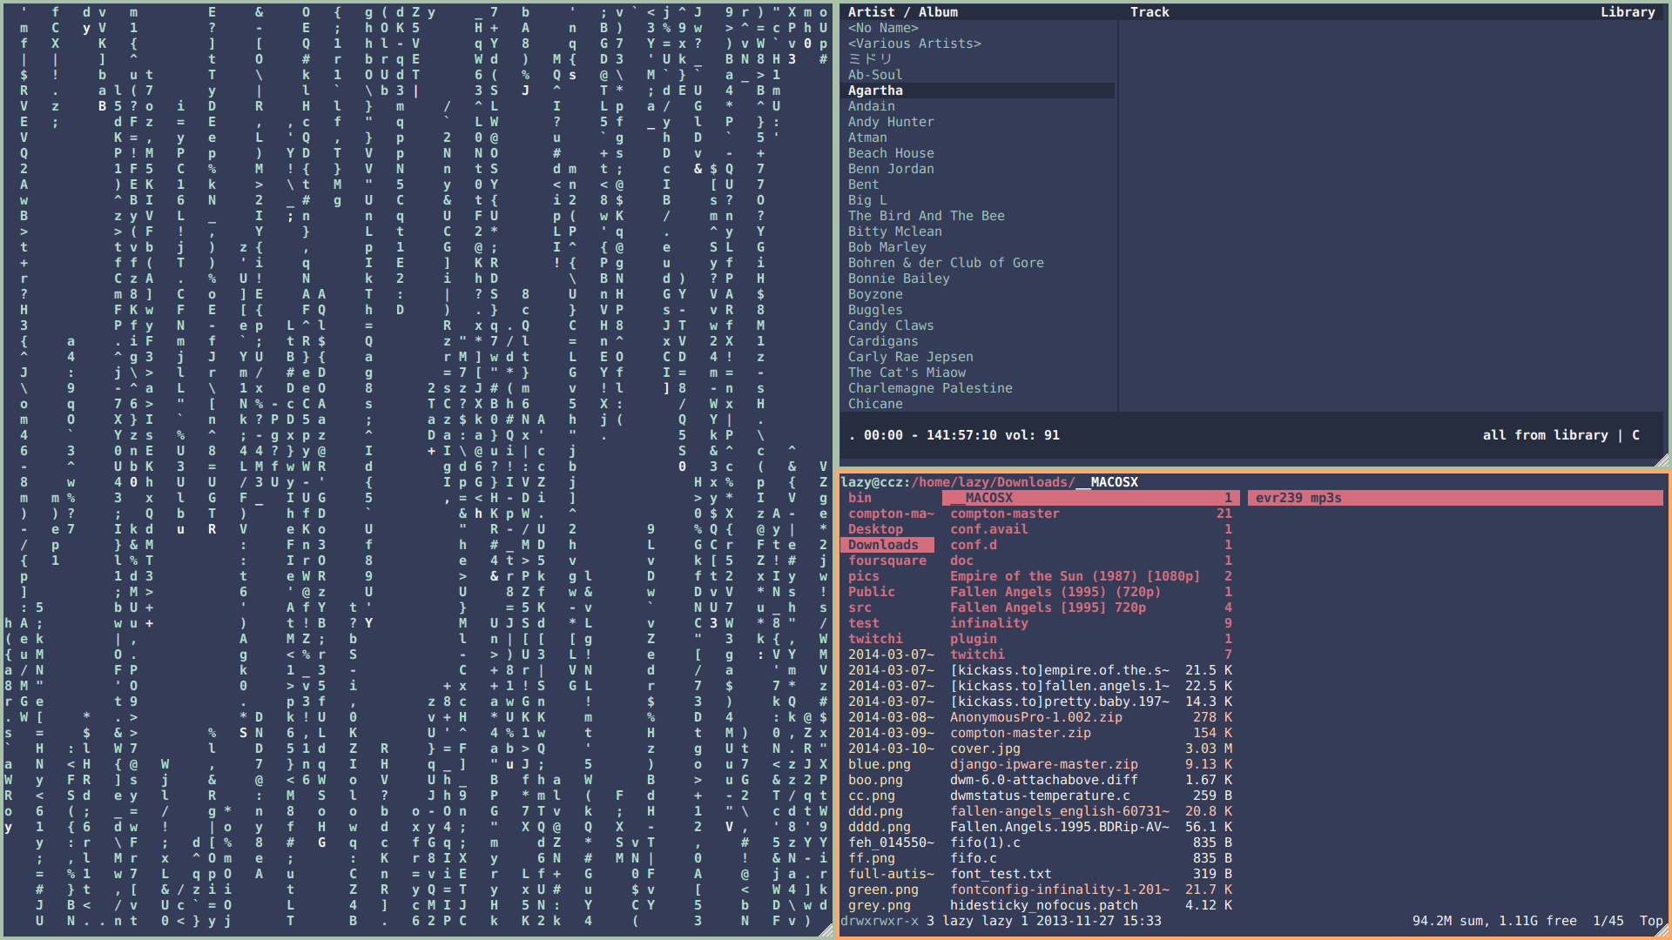1672x940 pixels.
Task: Click the evr239 mp3s preview entry
Action: [1298, 498]
